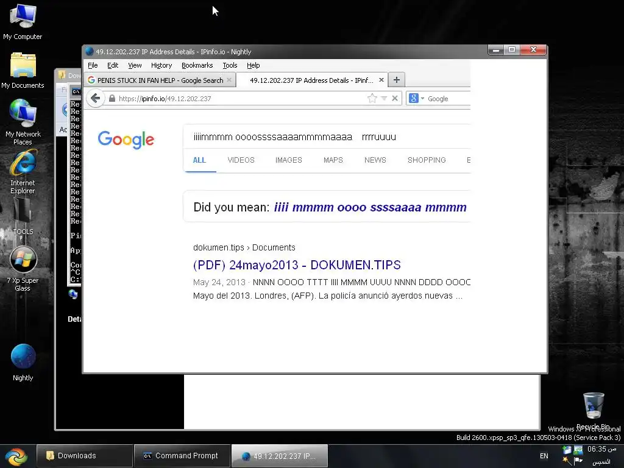The height and width of the screenshot is (468, 624).
Task: Switch to MAPS results tab
Action: coord(333,160)
